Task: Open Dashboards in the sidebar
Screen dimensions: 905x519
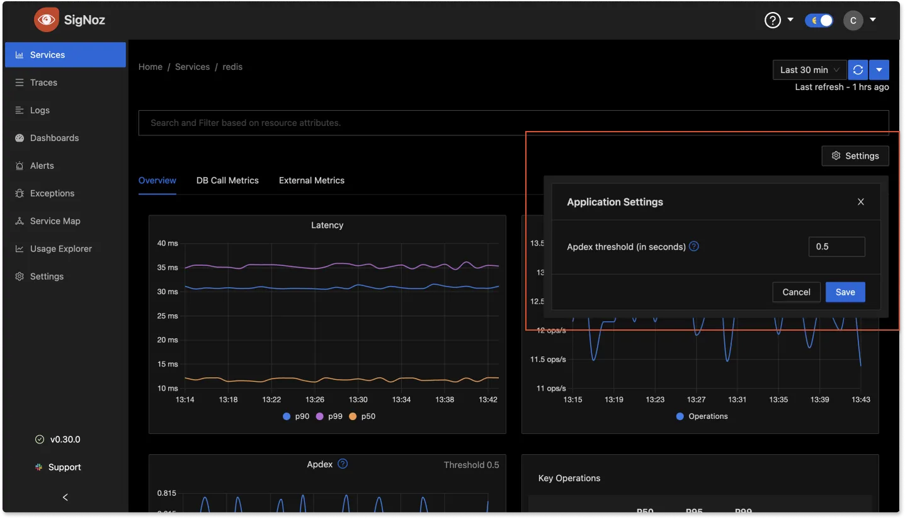Action: [x=65, y=138]
